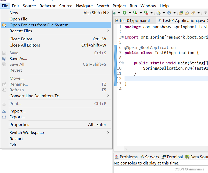Collapse the folded main method using line 9 marker
This screenshot has height=173, width=208.
coord(122,63)
